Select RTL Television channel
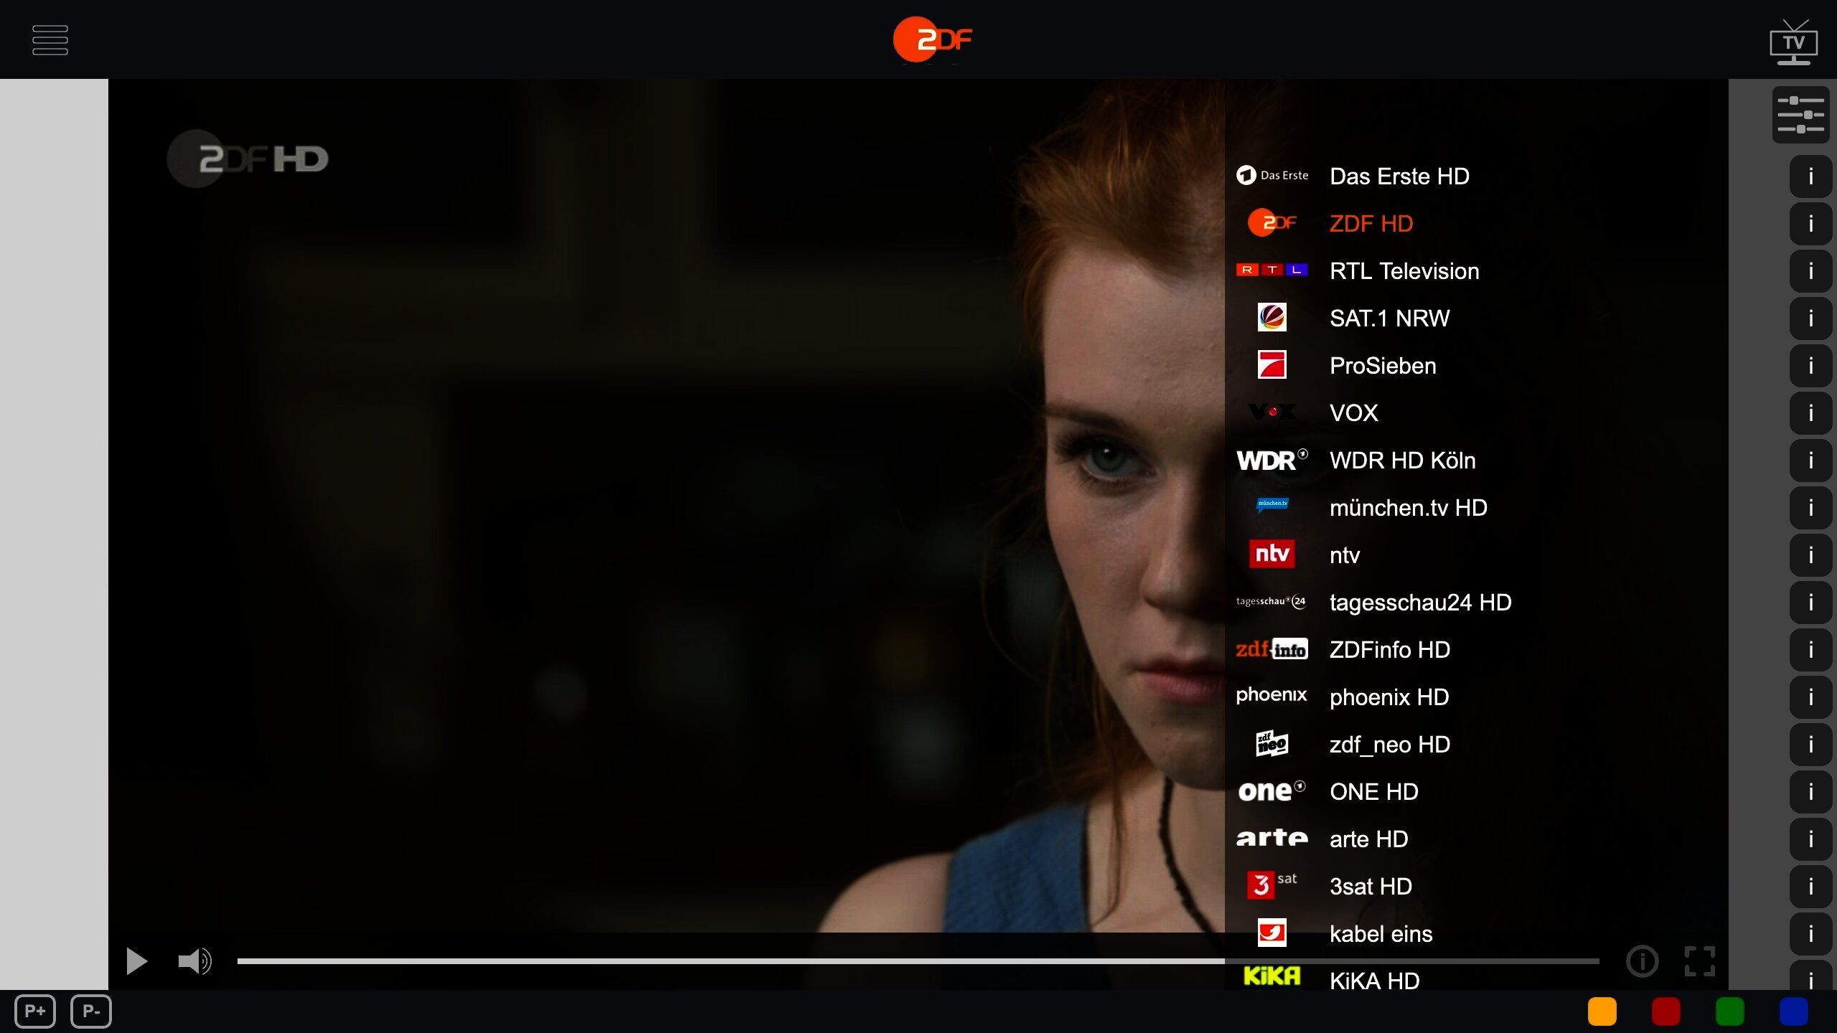The width and height of the screenshot is (1837, 1033). point(1404,271)
